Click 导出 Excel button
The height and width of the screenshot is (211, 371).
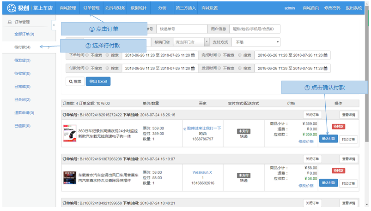click(x=98, y=82)
